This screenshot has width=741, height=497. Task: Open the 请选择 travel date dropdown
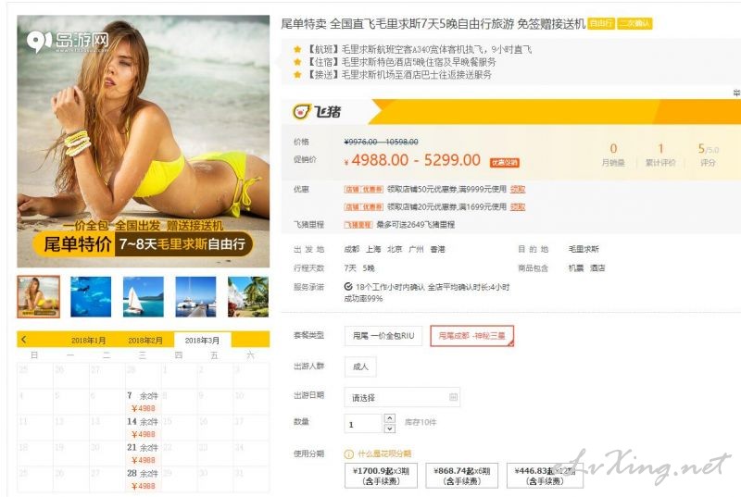coord(402,397)
